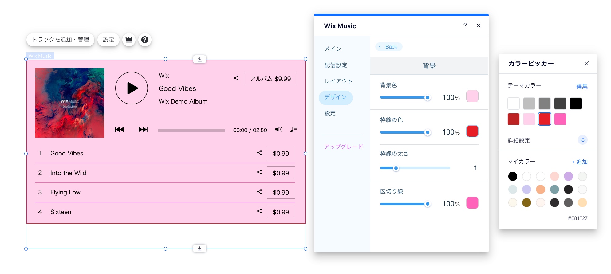The height and width of the screenshot is (274, 611).
Task: Go Back in the Wix Music panel
Action: [389, 47]
